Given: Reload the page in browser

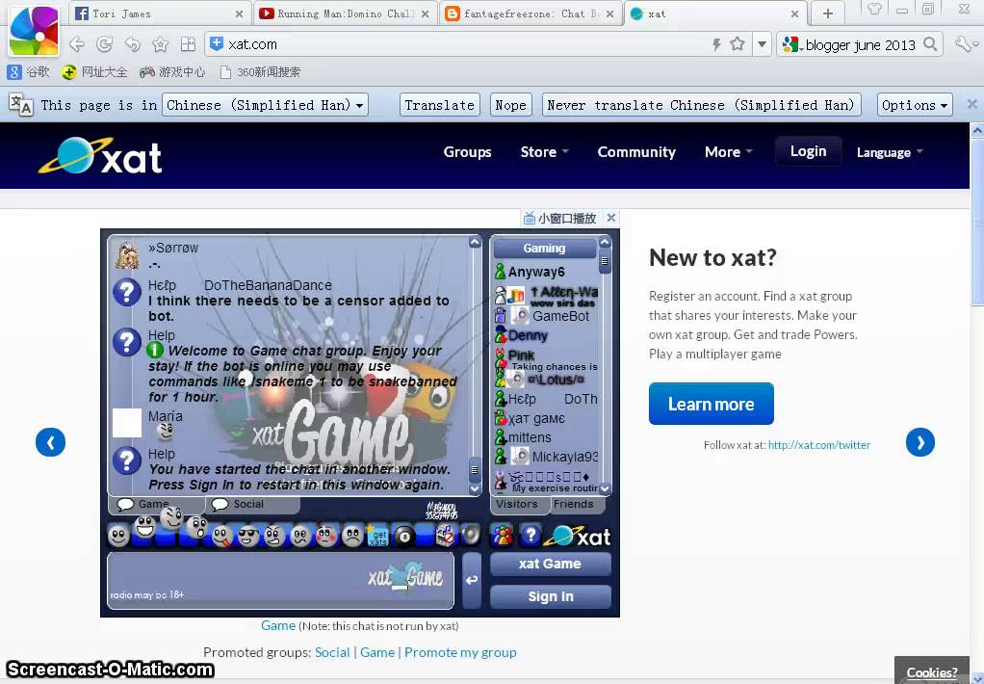Looking at the screenshot, I should click(104, 44).
